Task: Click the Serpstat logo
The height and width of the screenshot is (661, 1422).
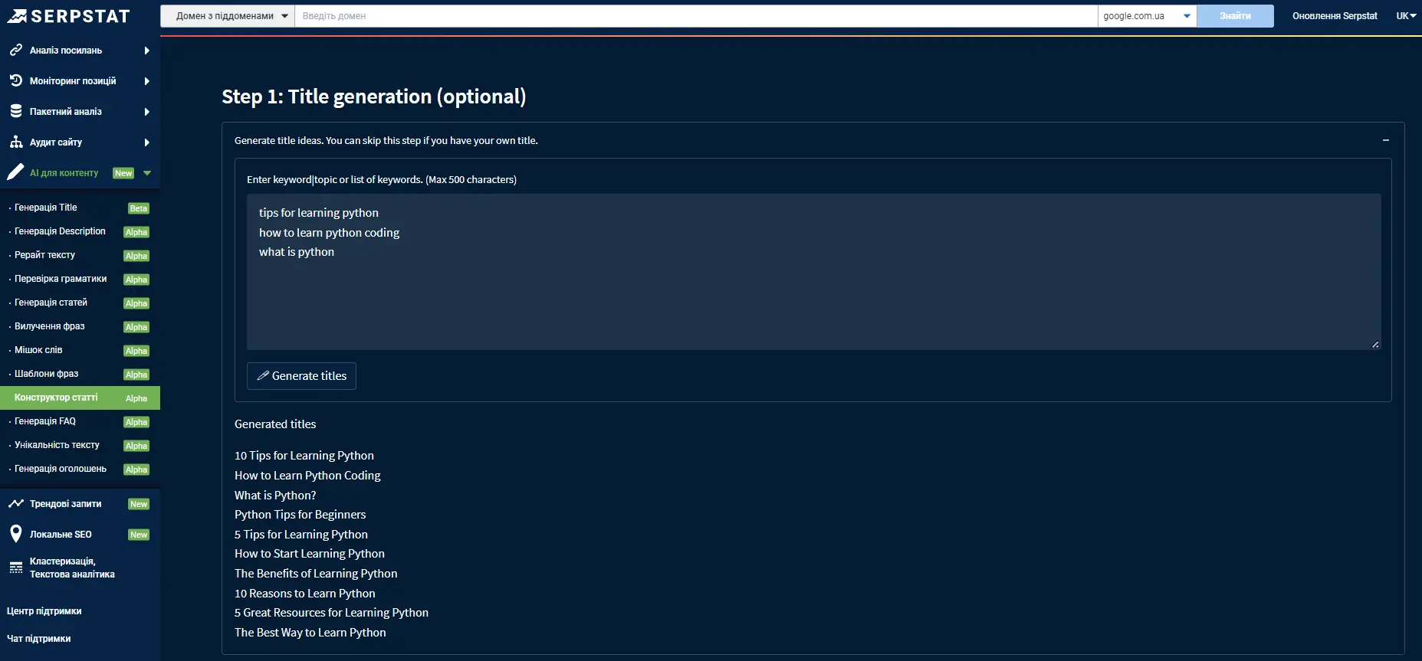Action: pyautogui.click(x=69, y=16)
